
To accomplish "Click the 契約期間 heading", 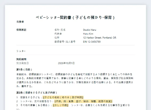I will [21, 59].
